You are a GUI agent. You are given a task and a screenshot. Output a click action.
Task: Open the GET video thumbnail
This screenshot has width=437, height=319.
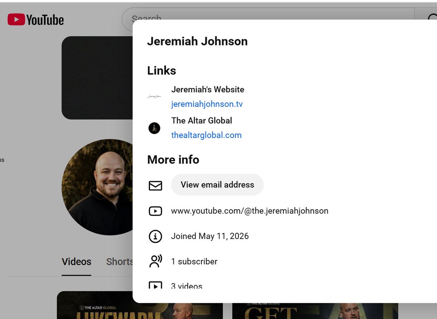[x=315, y=311]
